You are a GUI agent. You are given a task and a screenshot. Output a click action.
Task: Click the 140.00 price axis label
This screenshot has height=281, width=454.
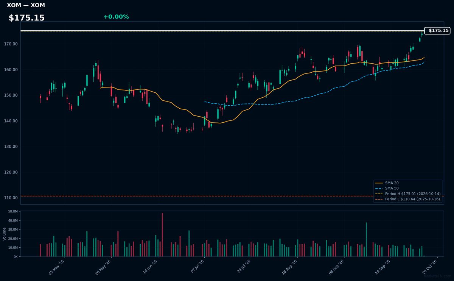coord(11,121)
